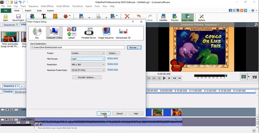The height and width of the screenshot is (133, 259).
Task: Click the FX icon on the audio clip
Action: (37, 124)
